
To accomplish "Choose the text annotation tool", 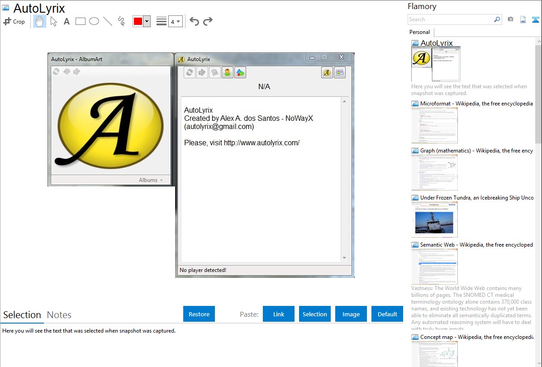I will pyautogui.click(x=67, y=21).
